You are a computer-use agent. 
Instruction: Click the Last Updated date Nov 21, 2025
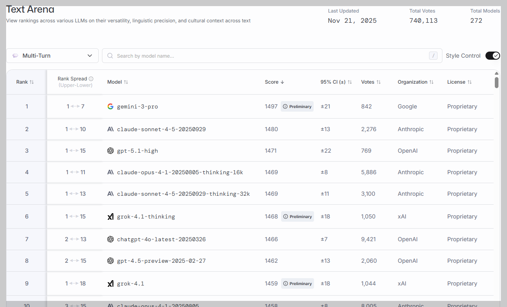click(x=352, y=21)
